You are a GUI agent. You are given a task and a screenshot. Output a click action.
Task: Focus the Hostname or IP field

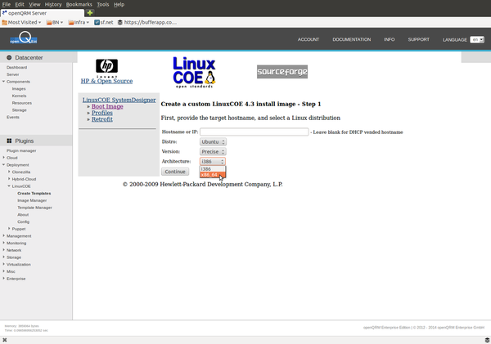tap(255, 132)
